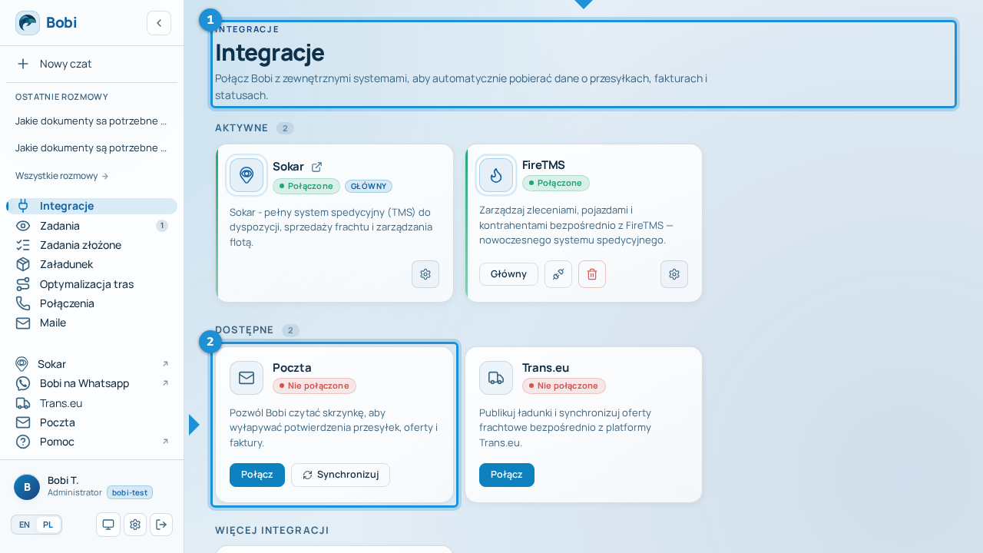Open Maile from the sidebar
Image resolution: width=983 pixels, height=553 pixels.
[92, 323]
